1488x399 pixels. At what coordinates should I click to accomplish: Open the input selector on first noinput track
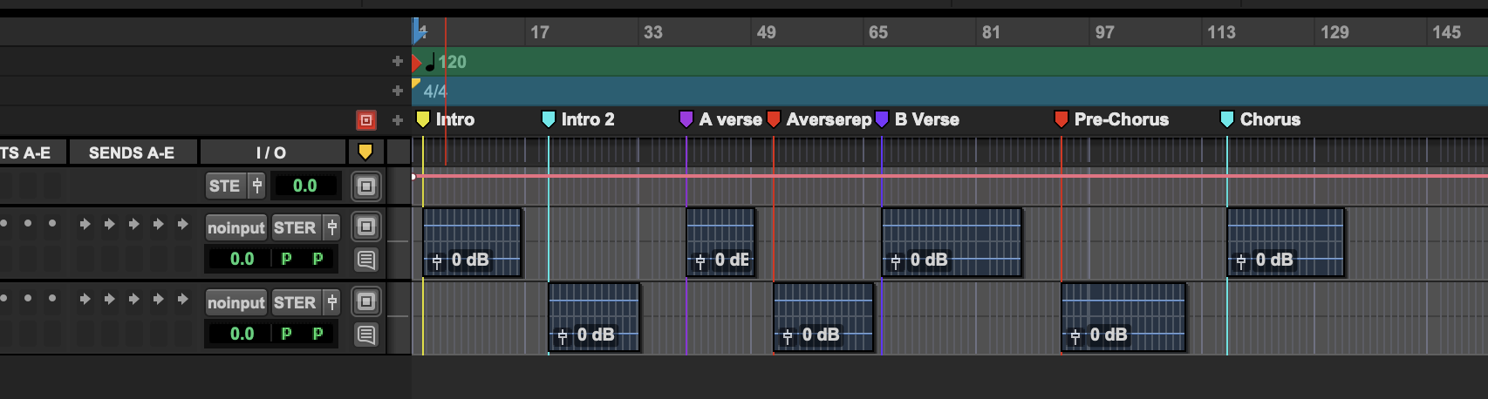(x=235, y=228)
